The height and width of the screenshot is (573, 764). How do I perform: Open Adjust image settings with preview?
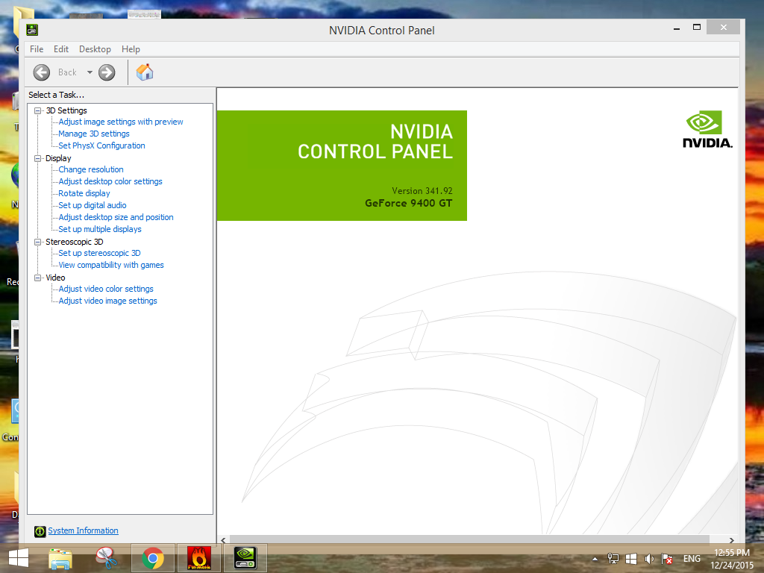click(x=121, y=122)
